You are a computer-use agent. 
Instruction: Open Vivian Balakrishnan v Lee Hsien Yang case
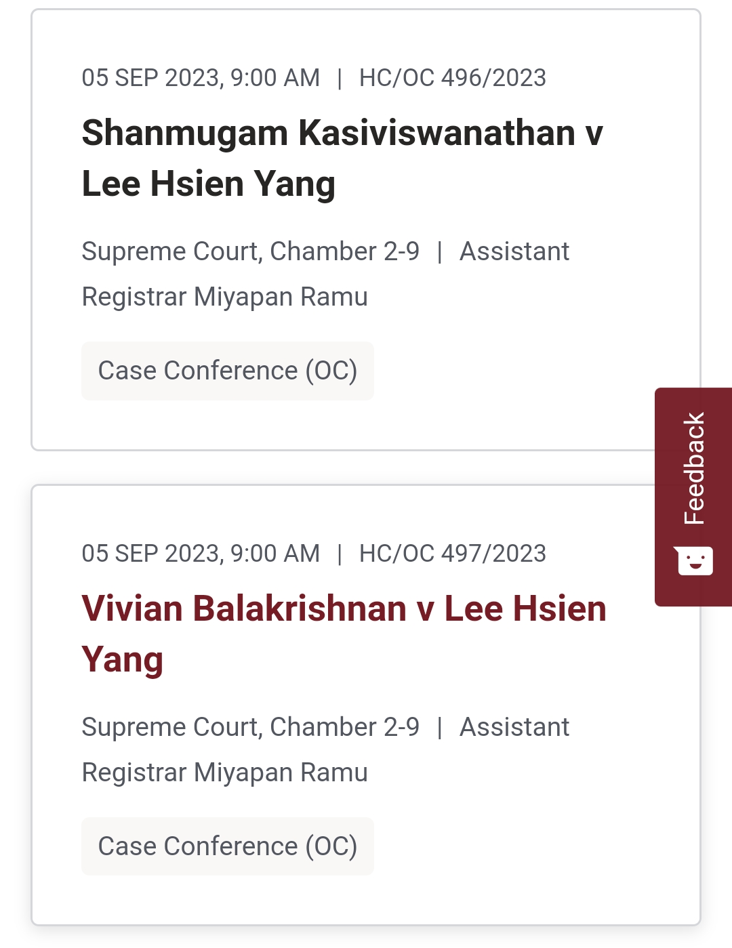[x=344, y=609]
